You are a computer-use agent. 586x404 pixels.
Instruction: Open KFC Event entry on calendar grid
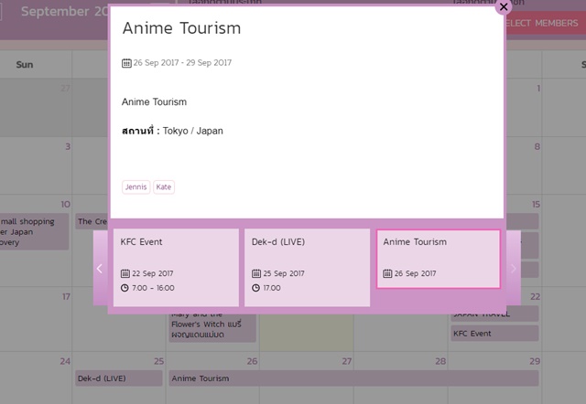point(494,334)
